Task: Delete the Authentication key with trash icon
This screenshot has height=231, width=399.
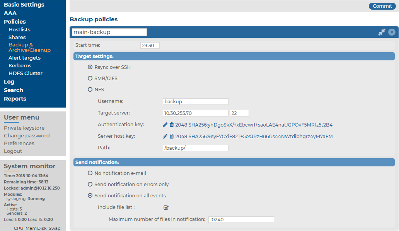Action: [172, 125]
